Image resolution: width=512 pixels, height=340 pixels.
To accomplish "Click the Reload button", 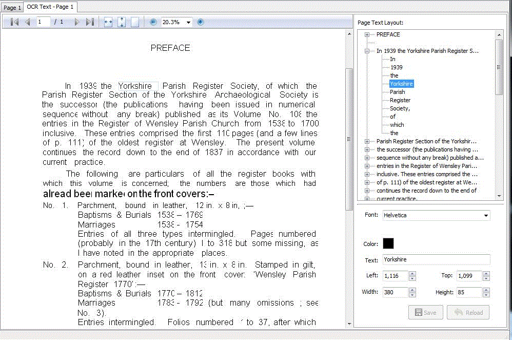I will tap(467, 312).
